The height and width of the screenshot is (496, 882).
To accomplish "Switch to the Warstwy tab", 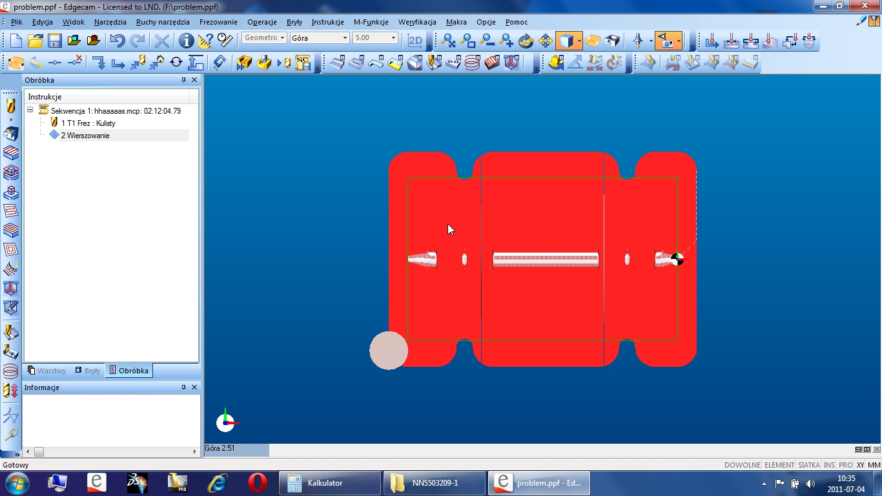I will point(46,371).
